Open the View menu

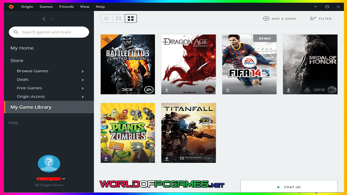point(85,7)
